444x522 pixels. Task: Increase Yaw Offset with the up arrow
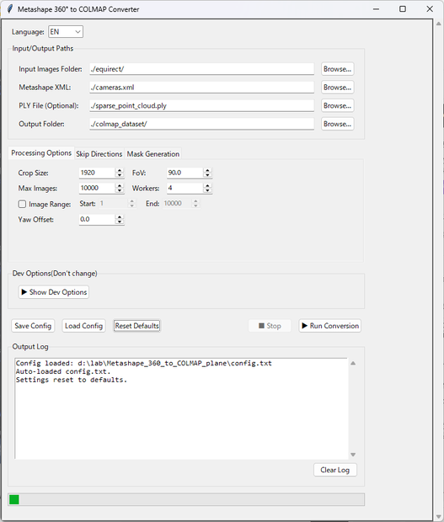[120, 216]
